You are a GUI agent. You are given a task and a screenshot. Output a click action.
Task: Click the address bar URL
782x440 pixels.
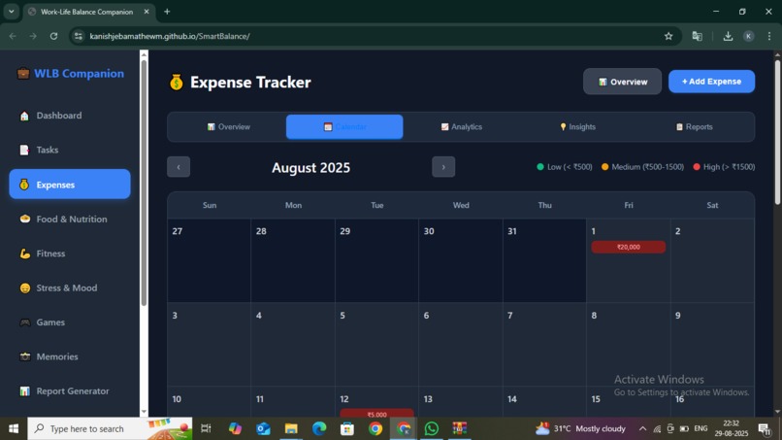click(x=170, y=36)
